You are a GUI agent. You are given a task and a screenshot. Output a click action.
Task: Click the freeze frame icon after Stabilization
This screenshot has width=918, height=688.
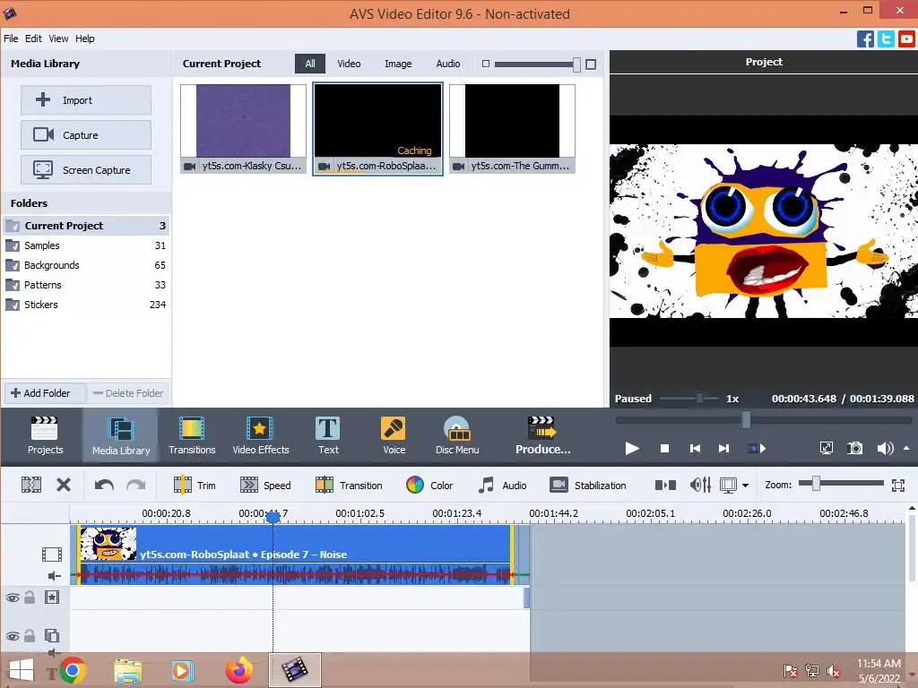[665, 485]
